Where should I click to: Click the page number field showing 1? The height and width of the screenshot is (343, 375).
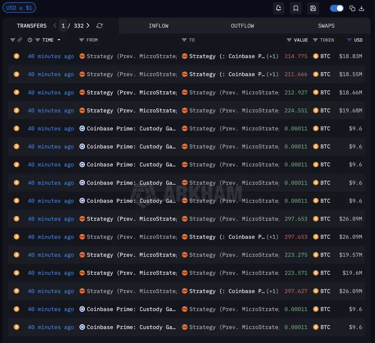[63, 26]
